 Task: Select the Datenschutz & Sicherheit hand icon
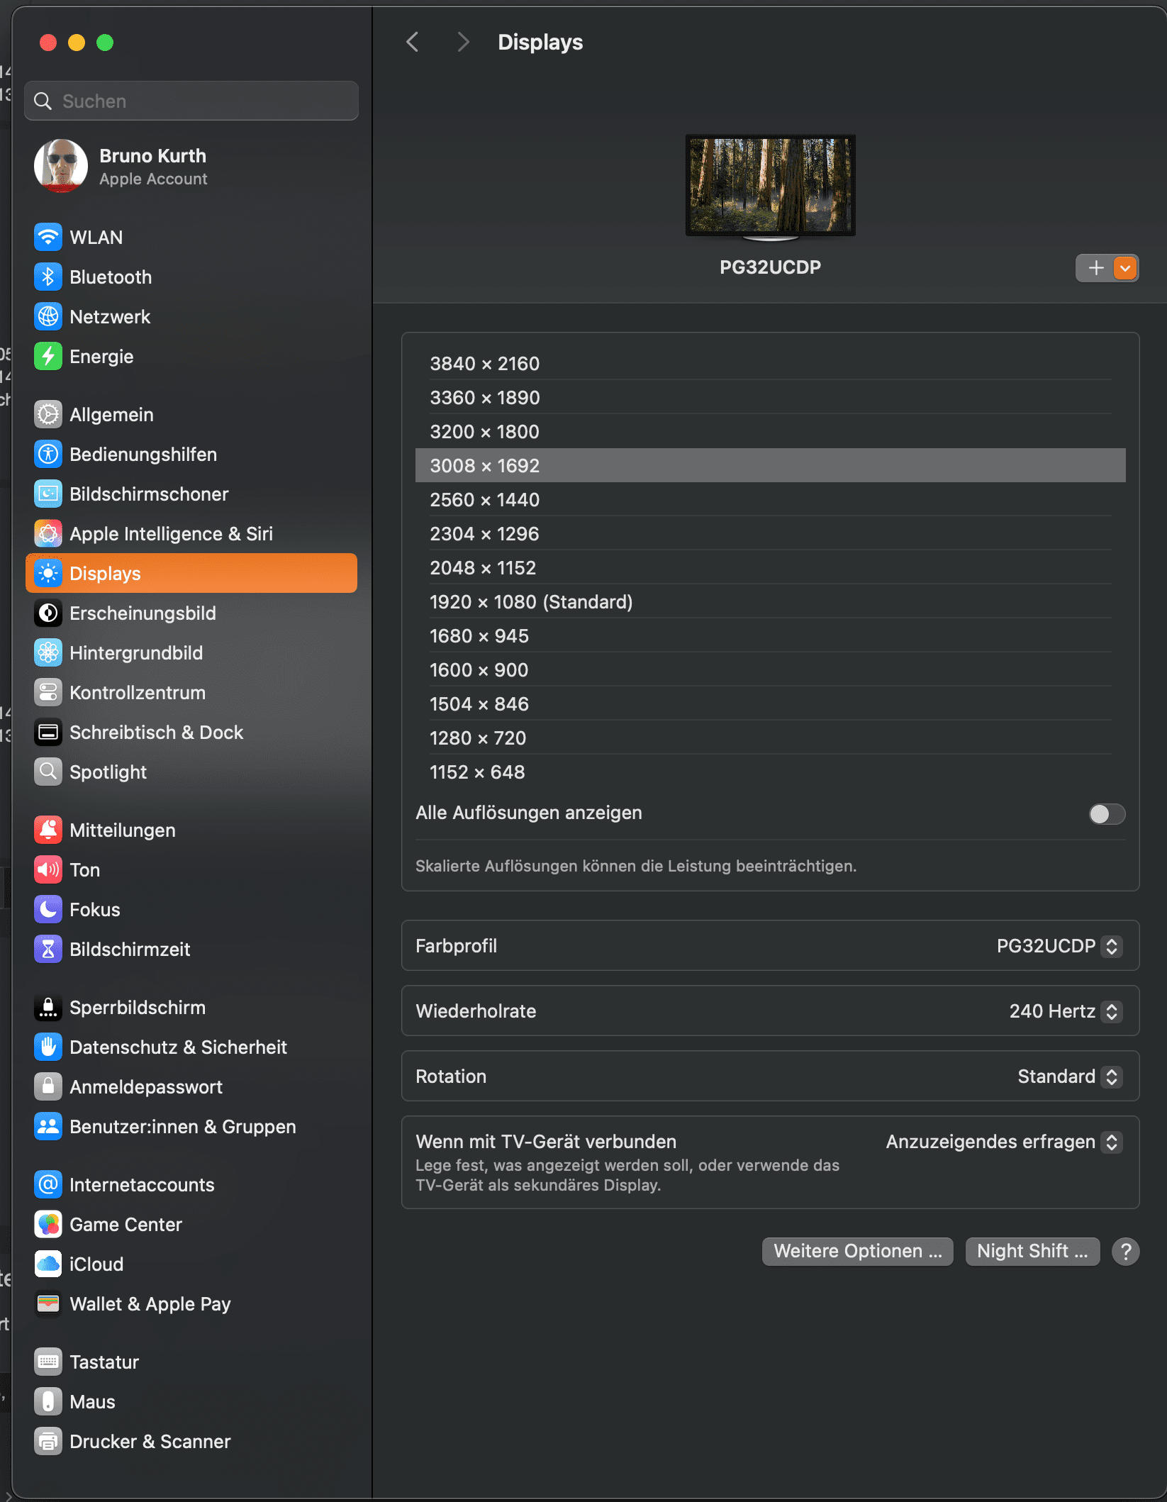tap(48, 1047)
